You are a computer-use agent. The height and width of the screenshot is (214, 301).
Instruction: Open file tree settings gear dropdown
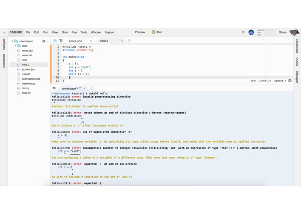tap(44, 41)
